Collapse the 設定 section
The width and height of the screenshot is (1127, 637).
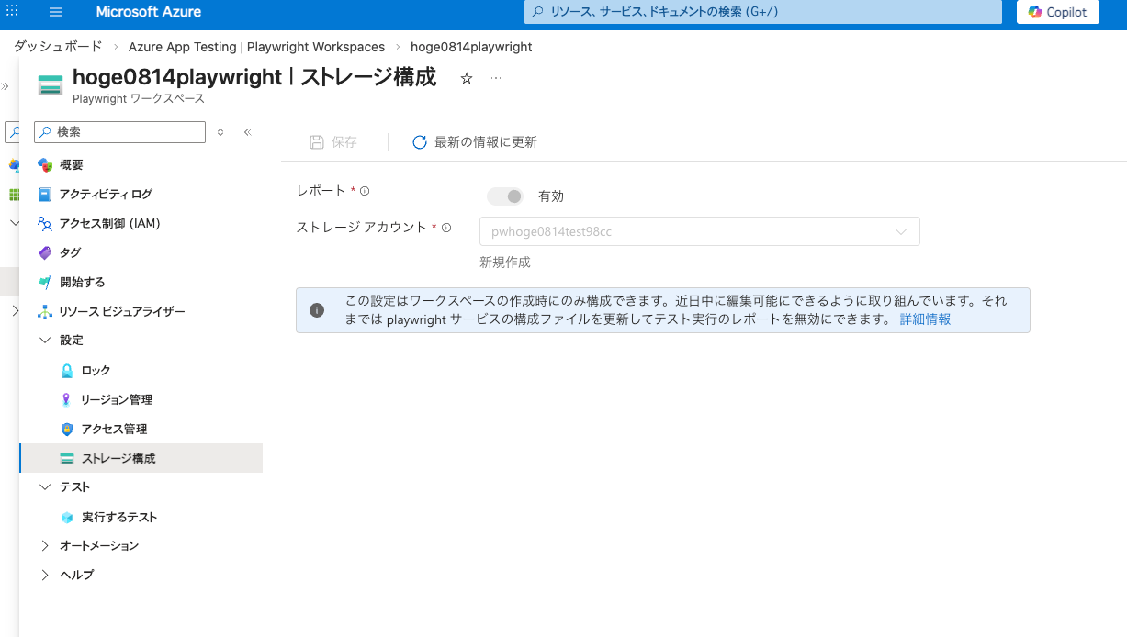coord(44,340)
